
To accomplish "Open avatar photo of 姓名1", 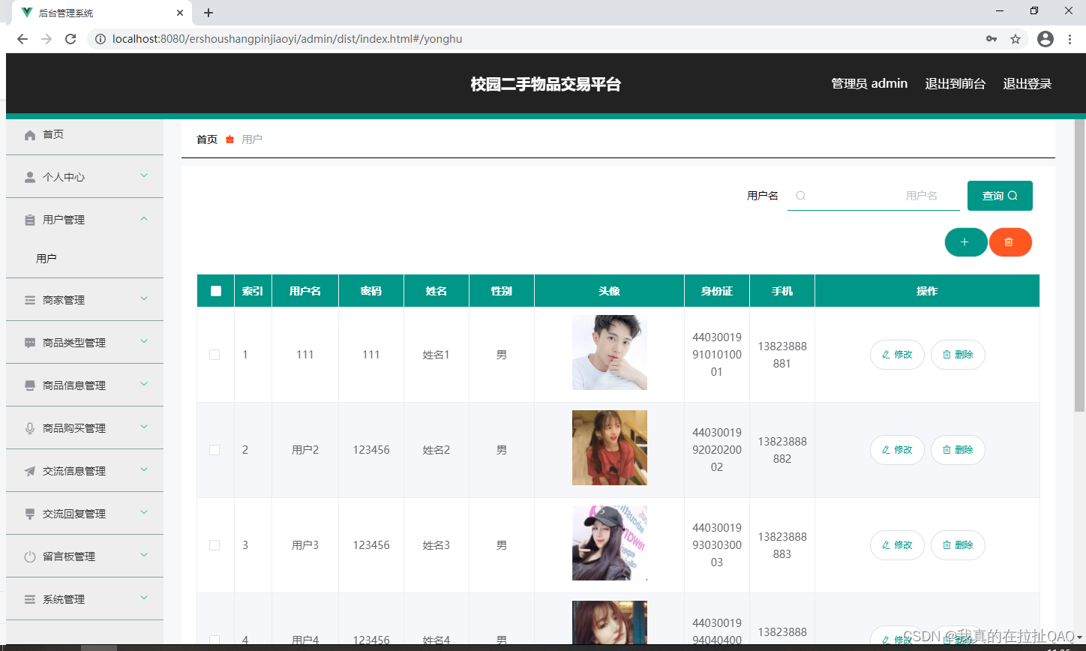I will [610, 352].
